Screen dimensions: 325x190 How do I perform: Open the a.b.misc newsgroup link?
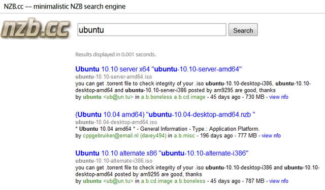(x=184, y=136)
